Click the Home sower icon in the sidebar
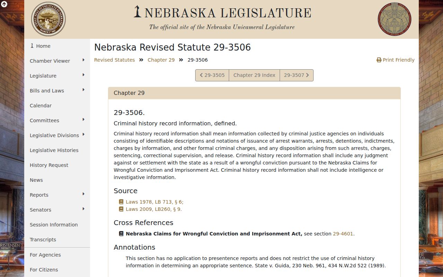The width and height of the screenshot is (443, 277). (32, 46)
